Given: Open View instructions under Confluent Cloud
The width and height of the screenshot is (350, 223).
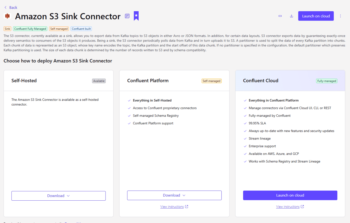Looking at the screenshot, I should [288, 207].
